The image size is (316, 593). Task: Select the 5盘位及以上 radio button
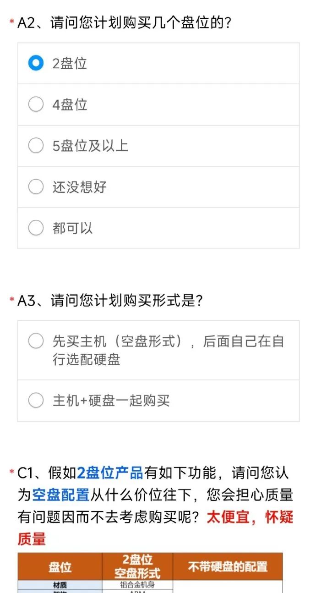click(x=36, y=146)
